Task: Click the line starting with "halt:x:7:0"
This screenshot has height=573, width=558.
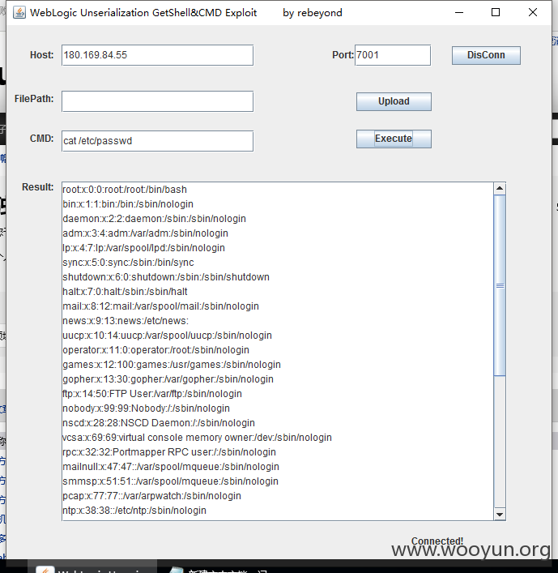Action: [125, 292]
